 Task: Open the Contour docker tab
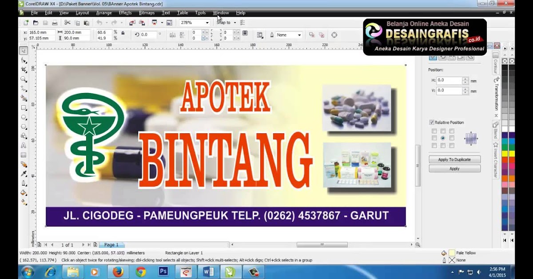496,63
